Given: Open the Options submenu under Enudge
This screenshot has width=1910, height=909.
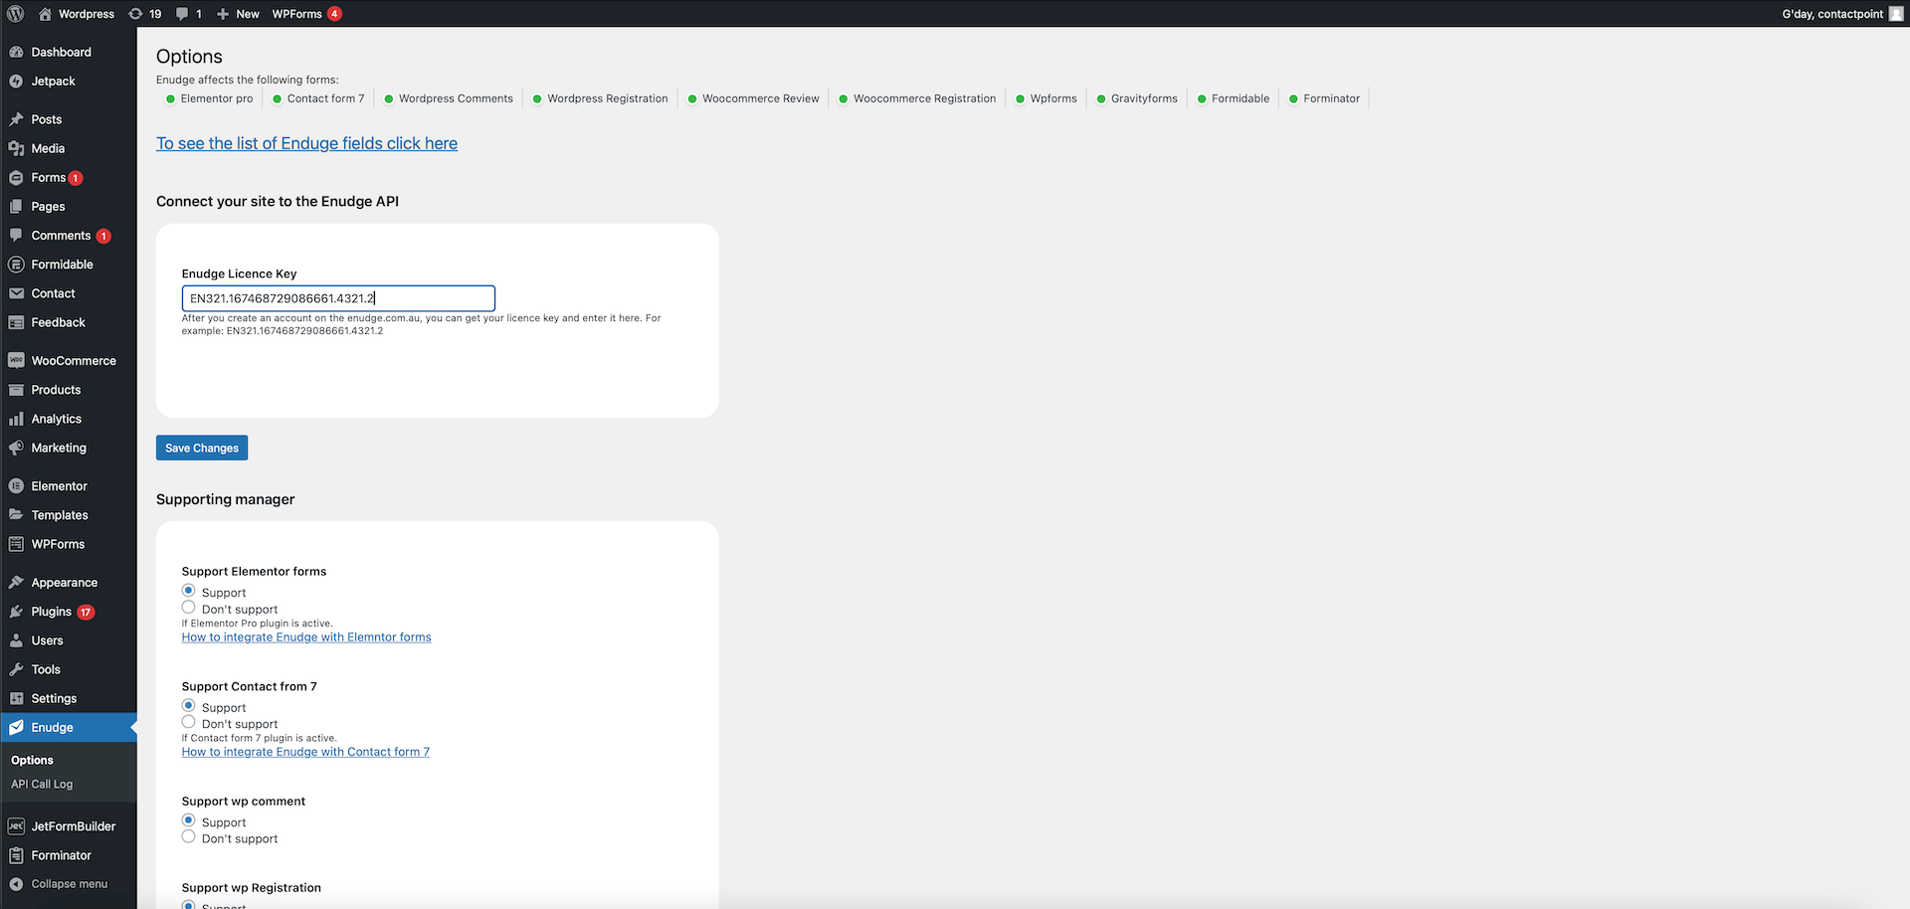Looking at the screenshot, I should [x=33, y=760].
